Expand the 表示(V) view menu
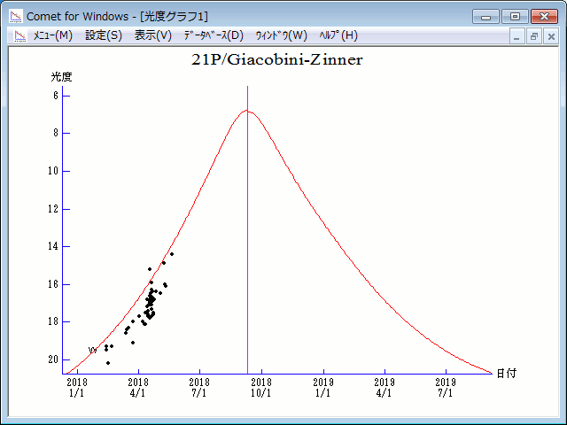This screenshot has width=567, height=425. tap(152, 35)
